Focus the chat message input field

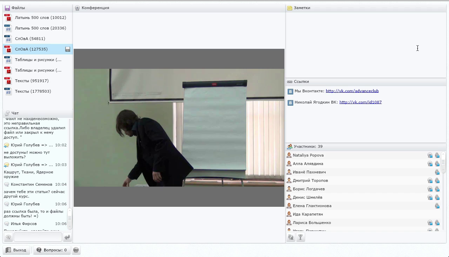click(38, 237)
